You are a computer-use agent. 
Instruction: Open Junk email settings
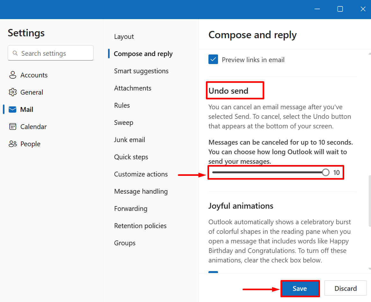(129, 140)
